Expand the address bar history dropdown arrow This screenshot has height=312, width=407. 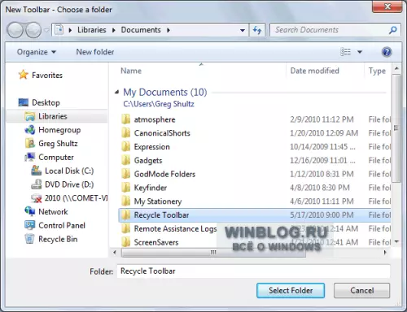point(243,30)
